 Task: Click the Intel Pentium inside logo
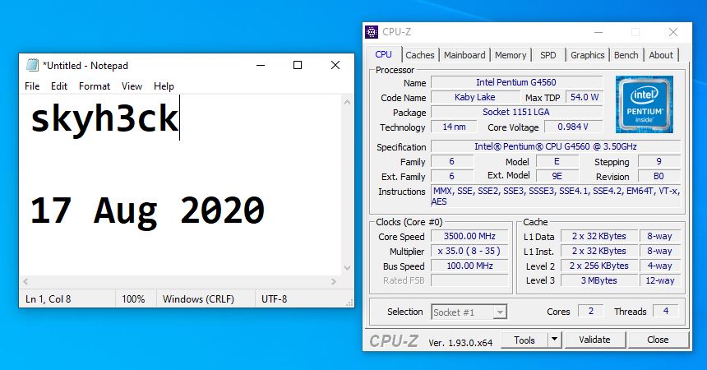tap(644, 104)
